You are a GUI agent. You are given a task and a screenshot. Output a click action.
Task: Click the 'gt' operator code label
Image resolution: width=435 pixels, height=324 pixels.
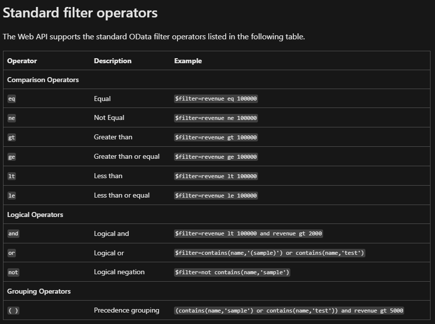tap(11, 137)
